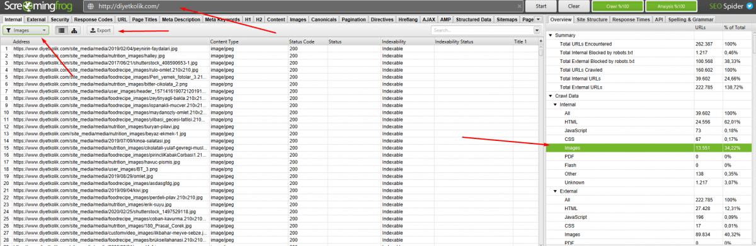
Task: Click the Start button
Action: [x=541, y=6]
